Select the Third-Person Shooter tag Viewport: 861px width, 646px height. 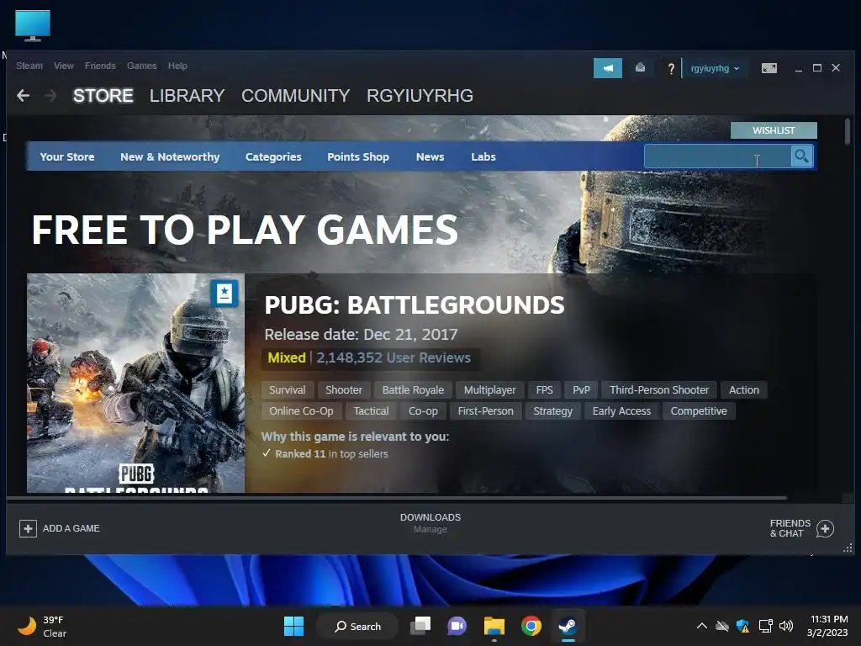659,390
